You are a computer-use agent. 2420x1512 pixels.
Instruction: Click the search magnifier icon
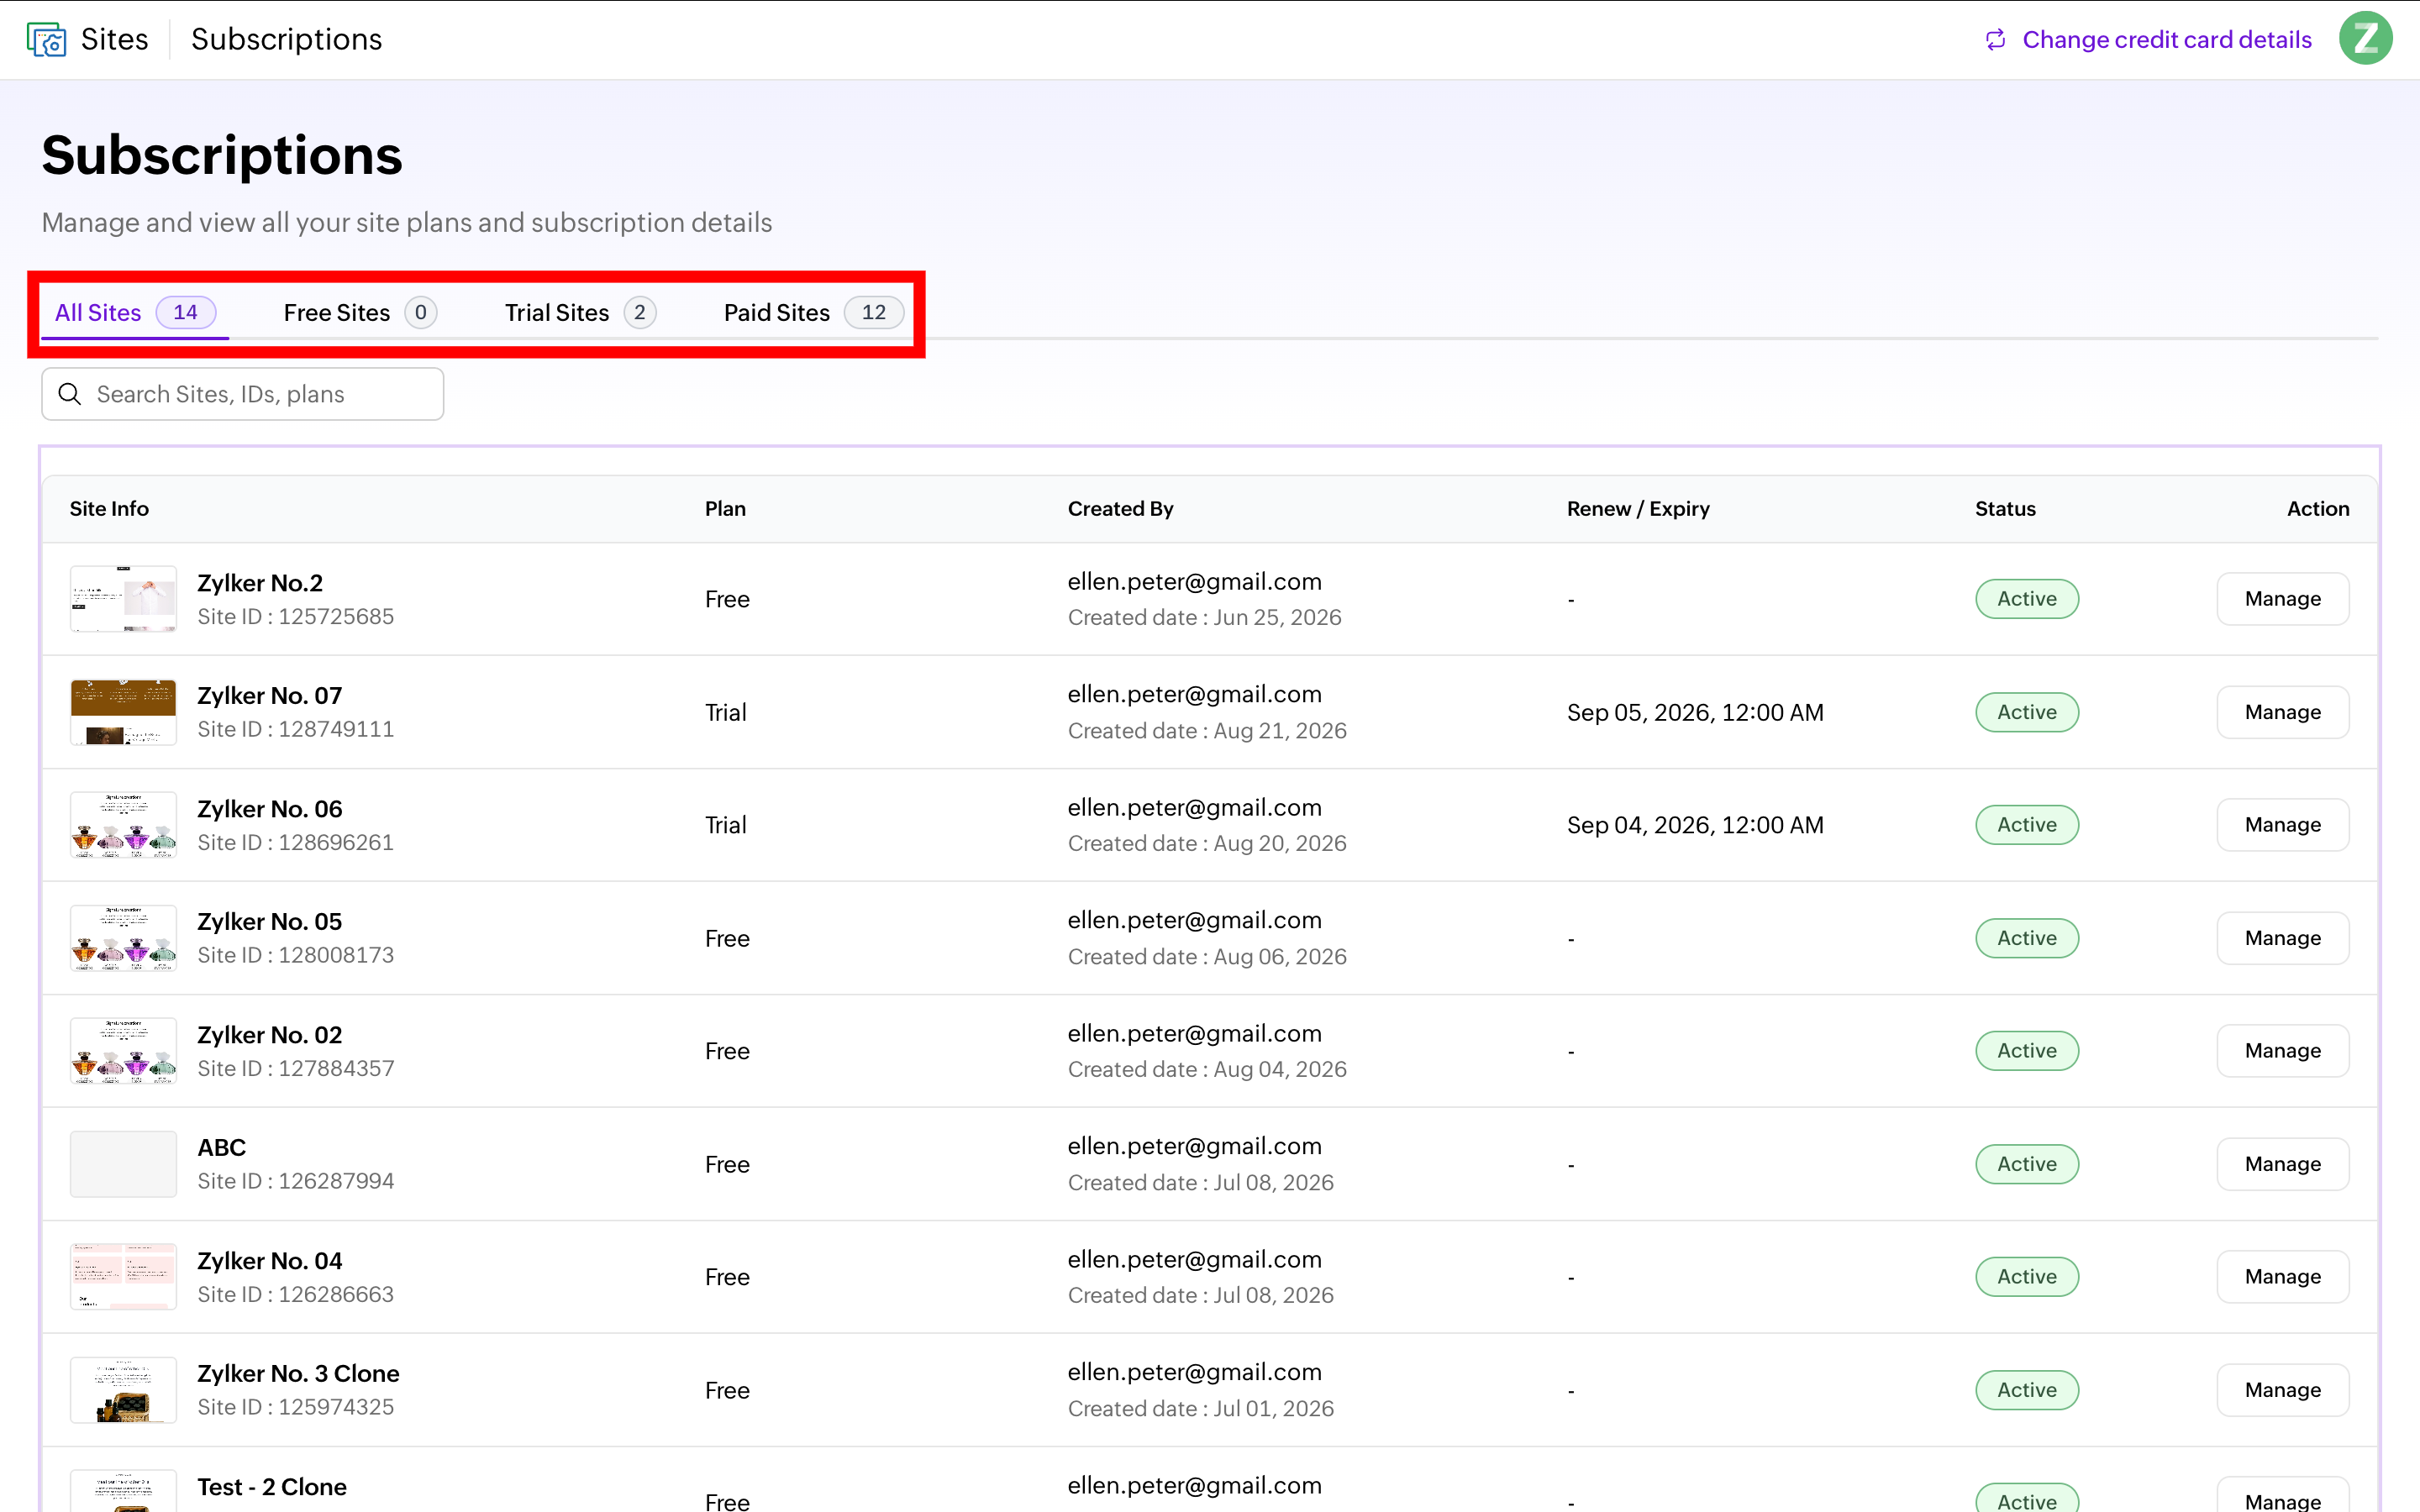(70, 394)
